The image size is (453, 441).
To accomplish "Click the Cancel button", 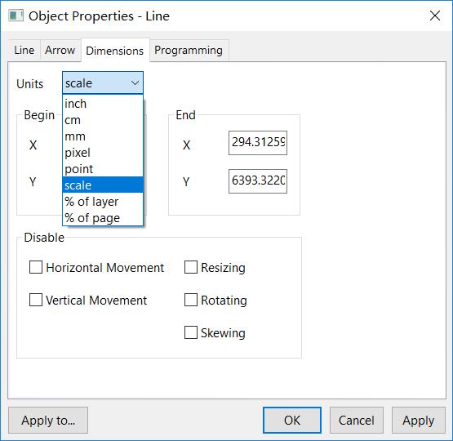I will tap(357, 421).
